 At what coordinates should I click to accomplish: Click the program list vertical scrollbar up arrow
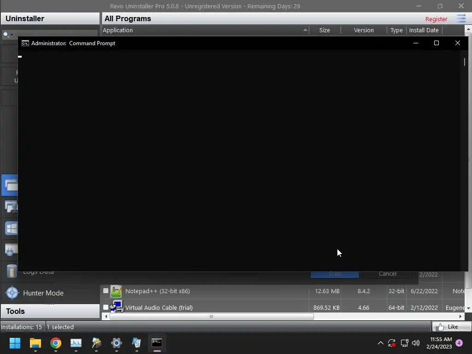pyautogui.click(x=468, y=29)
